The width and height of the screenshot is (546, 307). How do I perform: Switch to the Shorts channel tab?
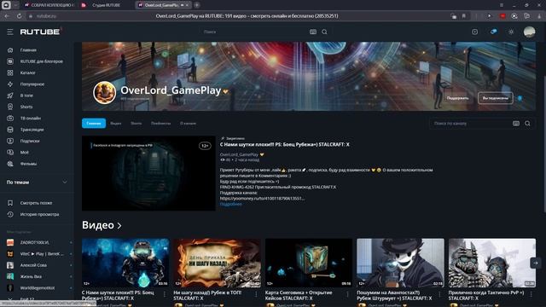[x=136, y=123]
